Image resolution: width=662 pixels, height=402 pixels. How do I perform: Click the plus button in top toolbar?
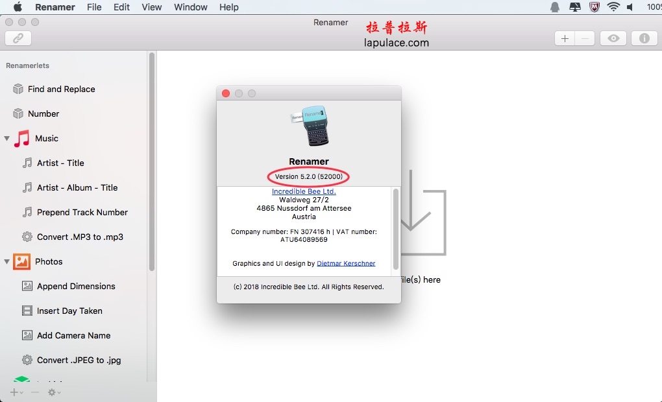565,38
